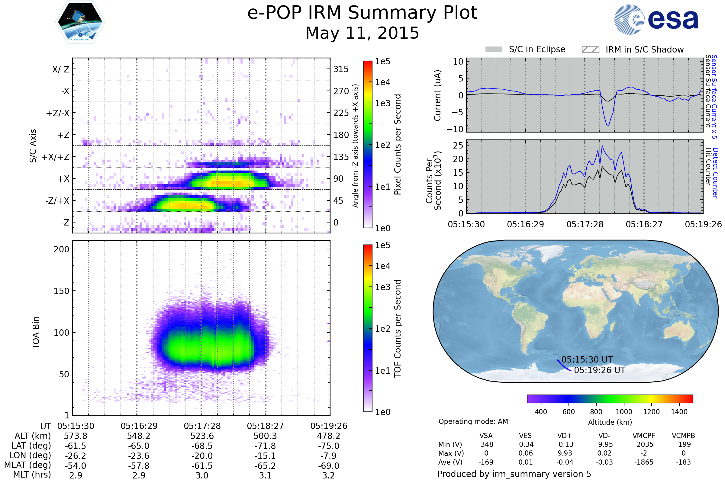Screen dimensions: 725x483
Task: Click the May 11, 2015 date heading
Action: pyautogui.click(x=362, y=33)
